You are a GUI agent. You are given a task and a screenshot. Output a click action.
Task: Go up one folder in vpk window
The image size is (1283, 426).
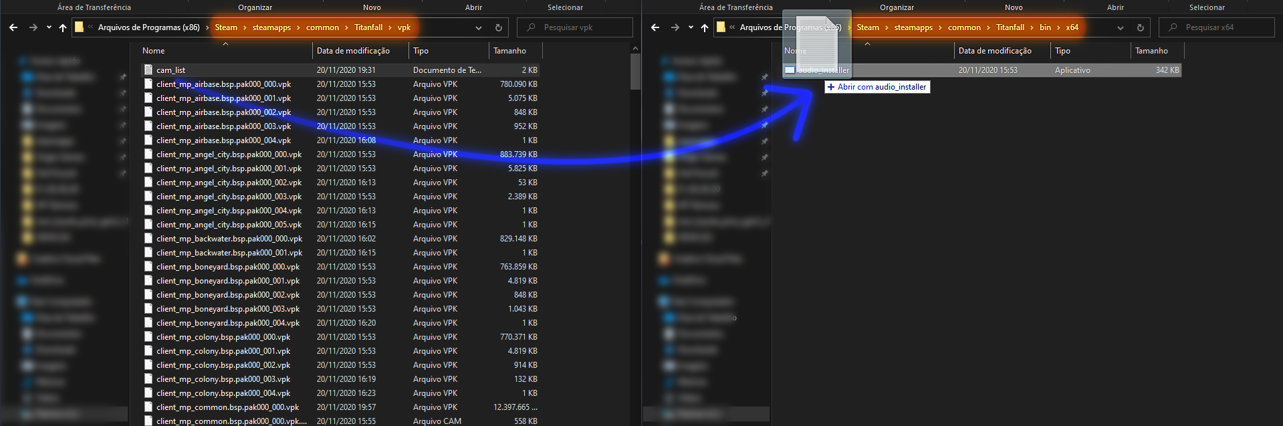click(63, 27)
